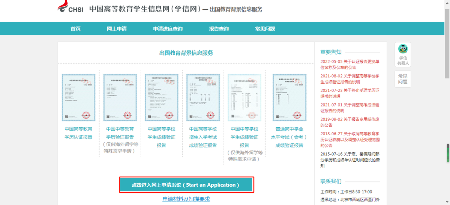Open the 2022-05-05 认证报告更换单位名称 notice
Screen dimensions: 450x205
point(350,65)
